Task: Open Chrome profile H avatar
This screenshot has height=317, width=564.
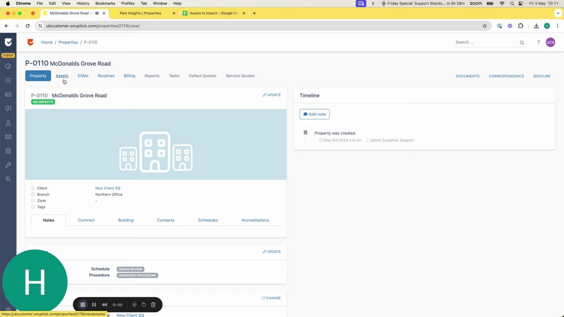Action: pos(547,26)
